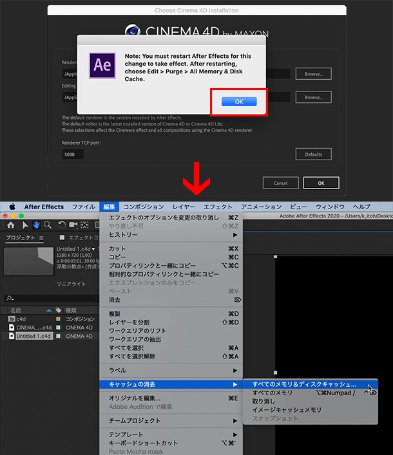Click the project panel search field
Viewport: 393px width, 455px height.
pos(51,299)
